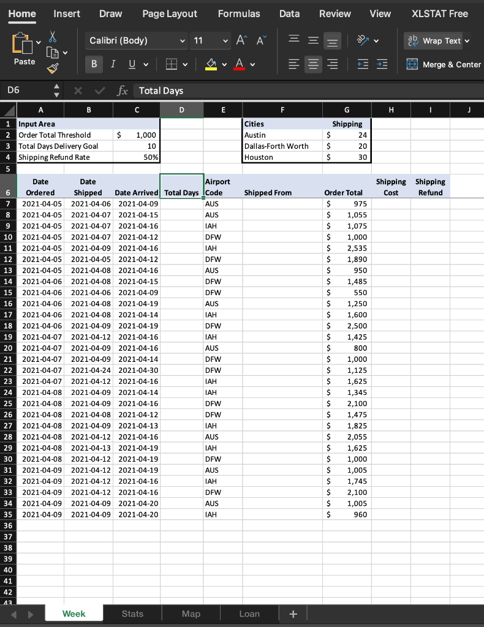Viewport: 484px width, 627px height.
Task: Click the Cut scissors icon
Action: point(53,37)
